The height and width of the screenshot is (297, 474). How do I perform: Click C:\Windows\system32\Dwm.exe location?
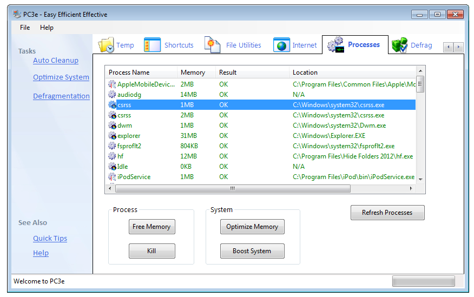click(x=339, y=126)
